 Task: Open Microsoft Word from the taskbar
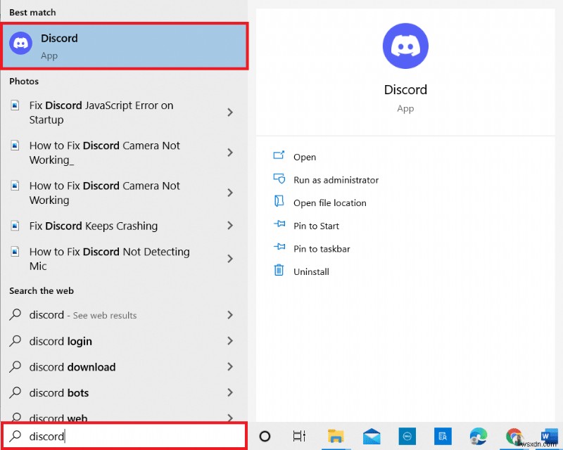pyautogui.click(x=548, y=436)
